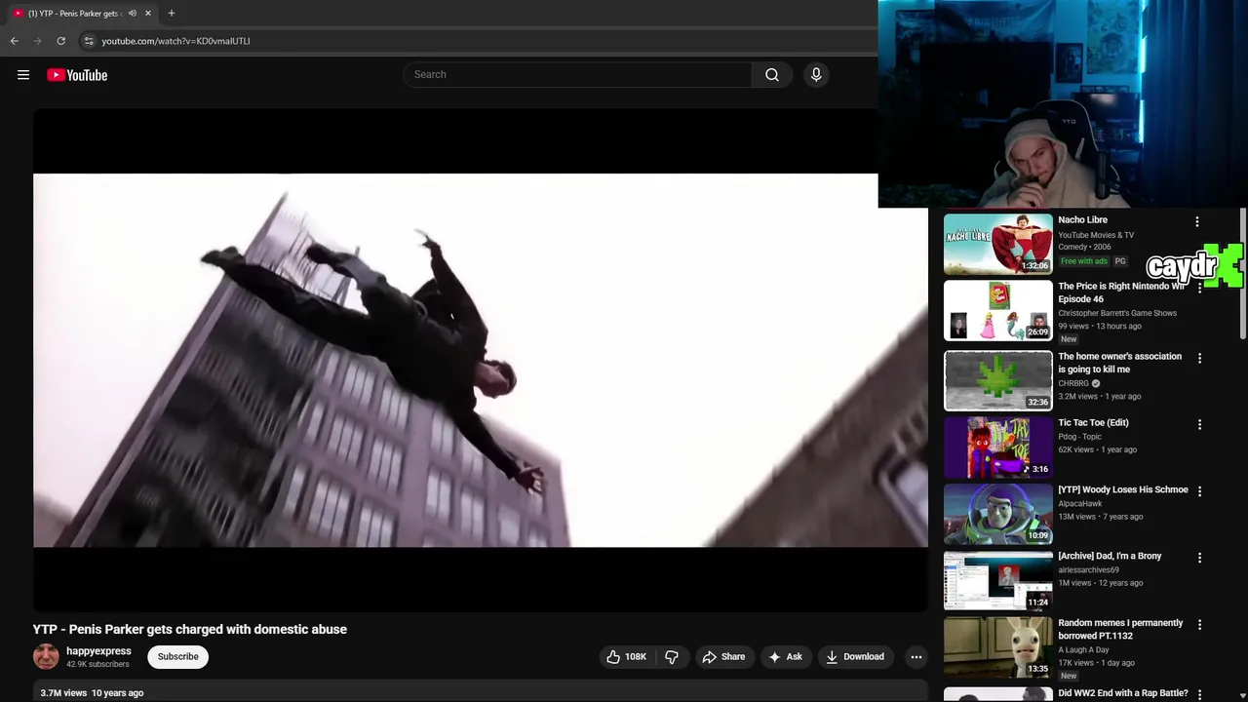The height and width of the screenshot is (702, 1248).
Task: Open options for Random memes video
Action: coord(1199,625)
